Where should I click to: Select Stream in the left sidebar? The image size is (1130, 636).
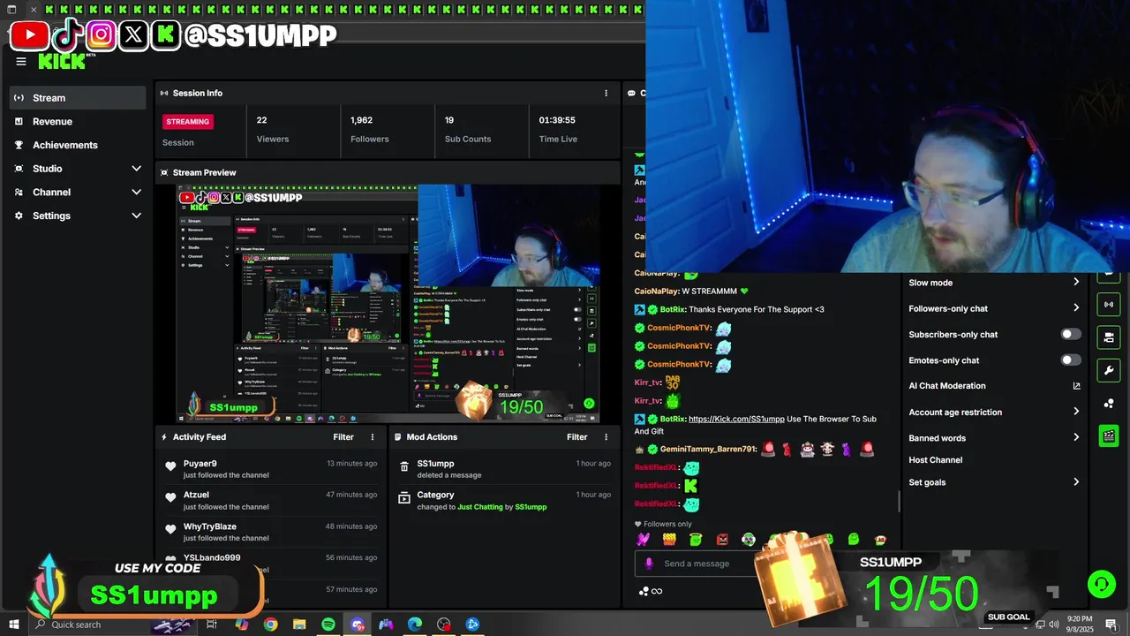[x=78, y=98]
